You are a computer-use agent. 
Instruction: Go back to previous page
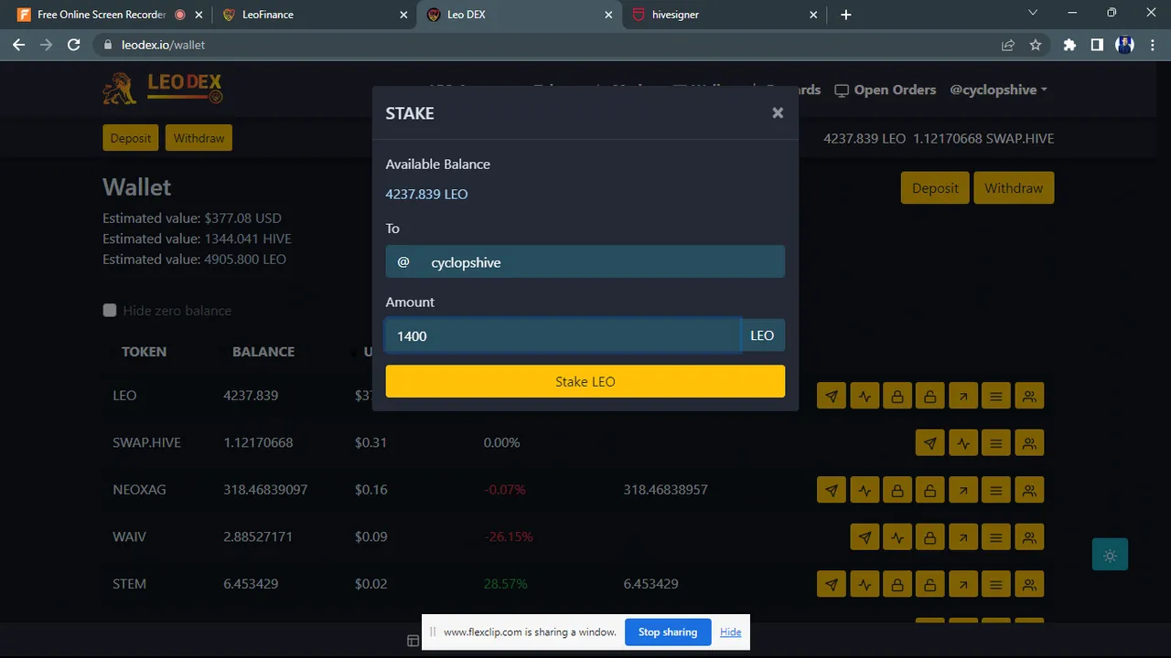pos(18,45)
